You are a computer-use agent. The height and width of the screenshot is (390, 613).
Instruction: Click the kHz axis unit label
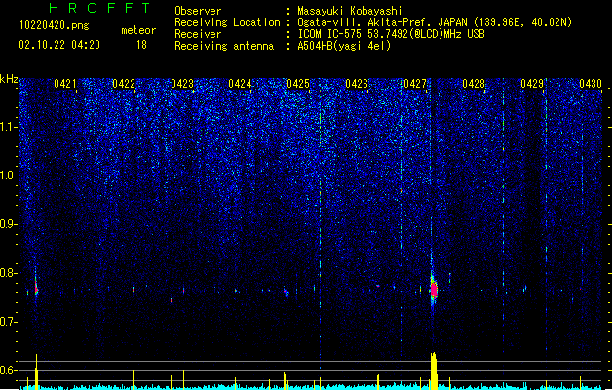pyautogui.click(x=9, y=79)
